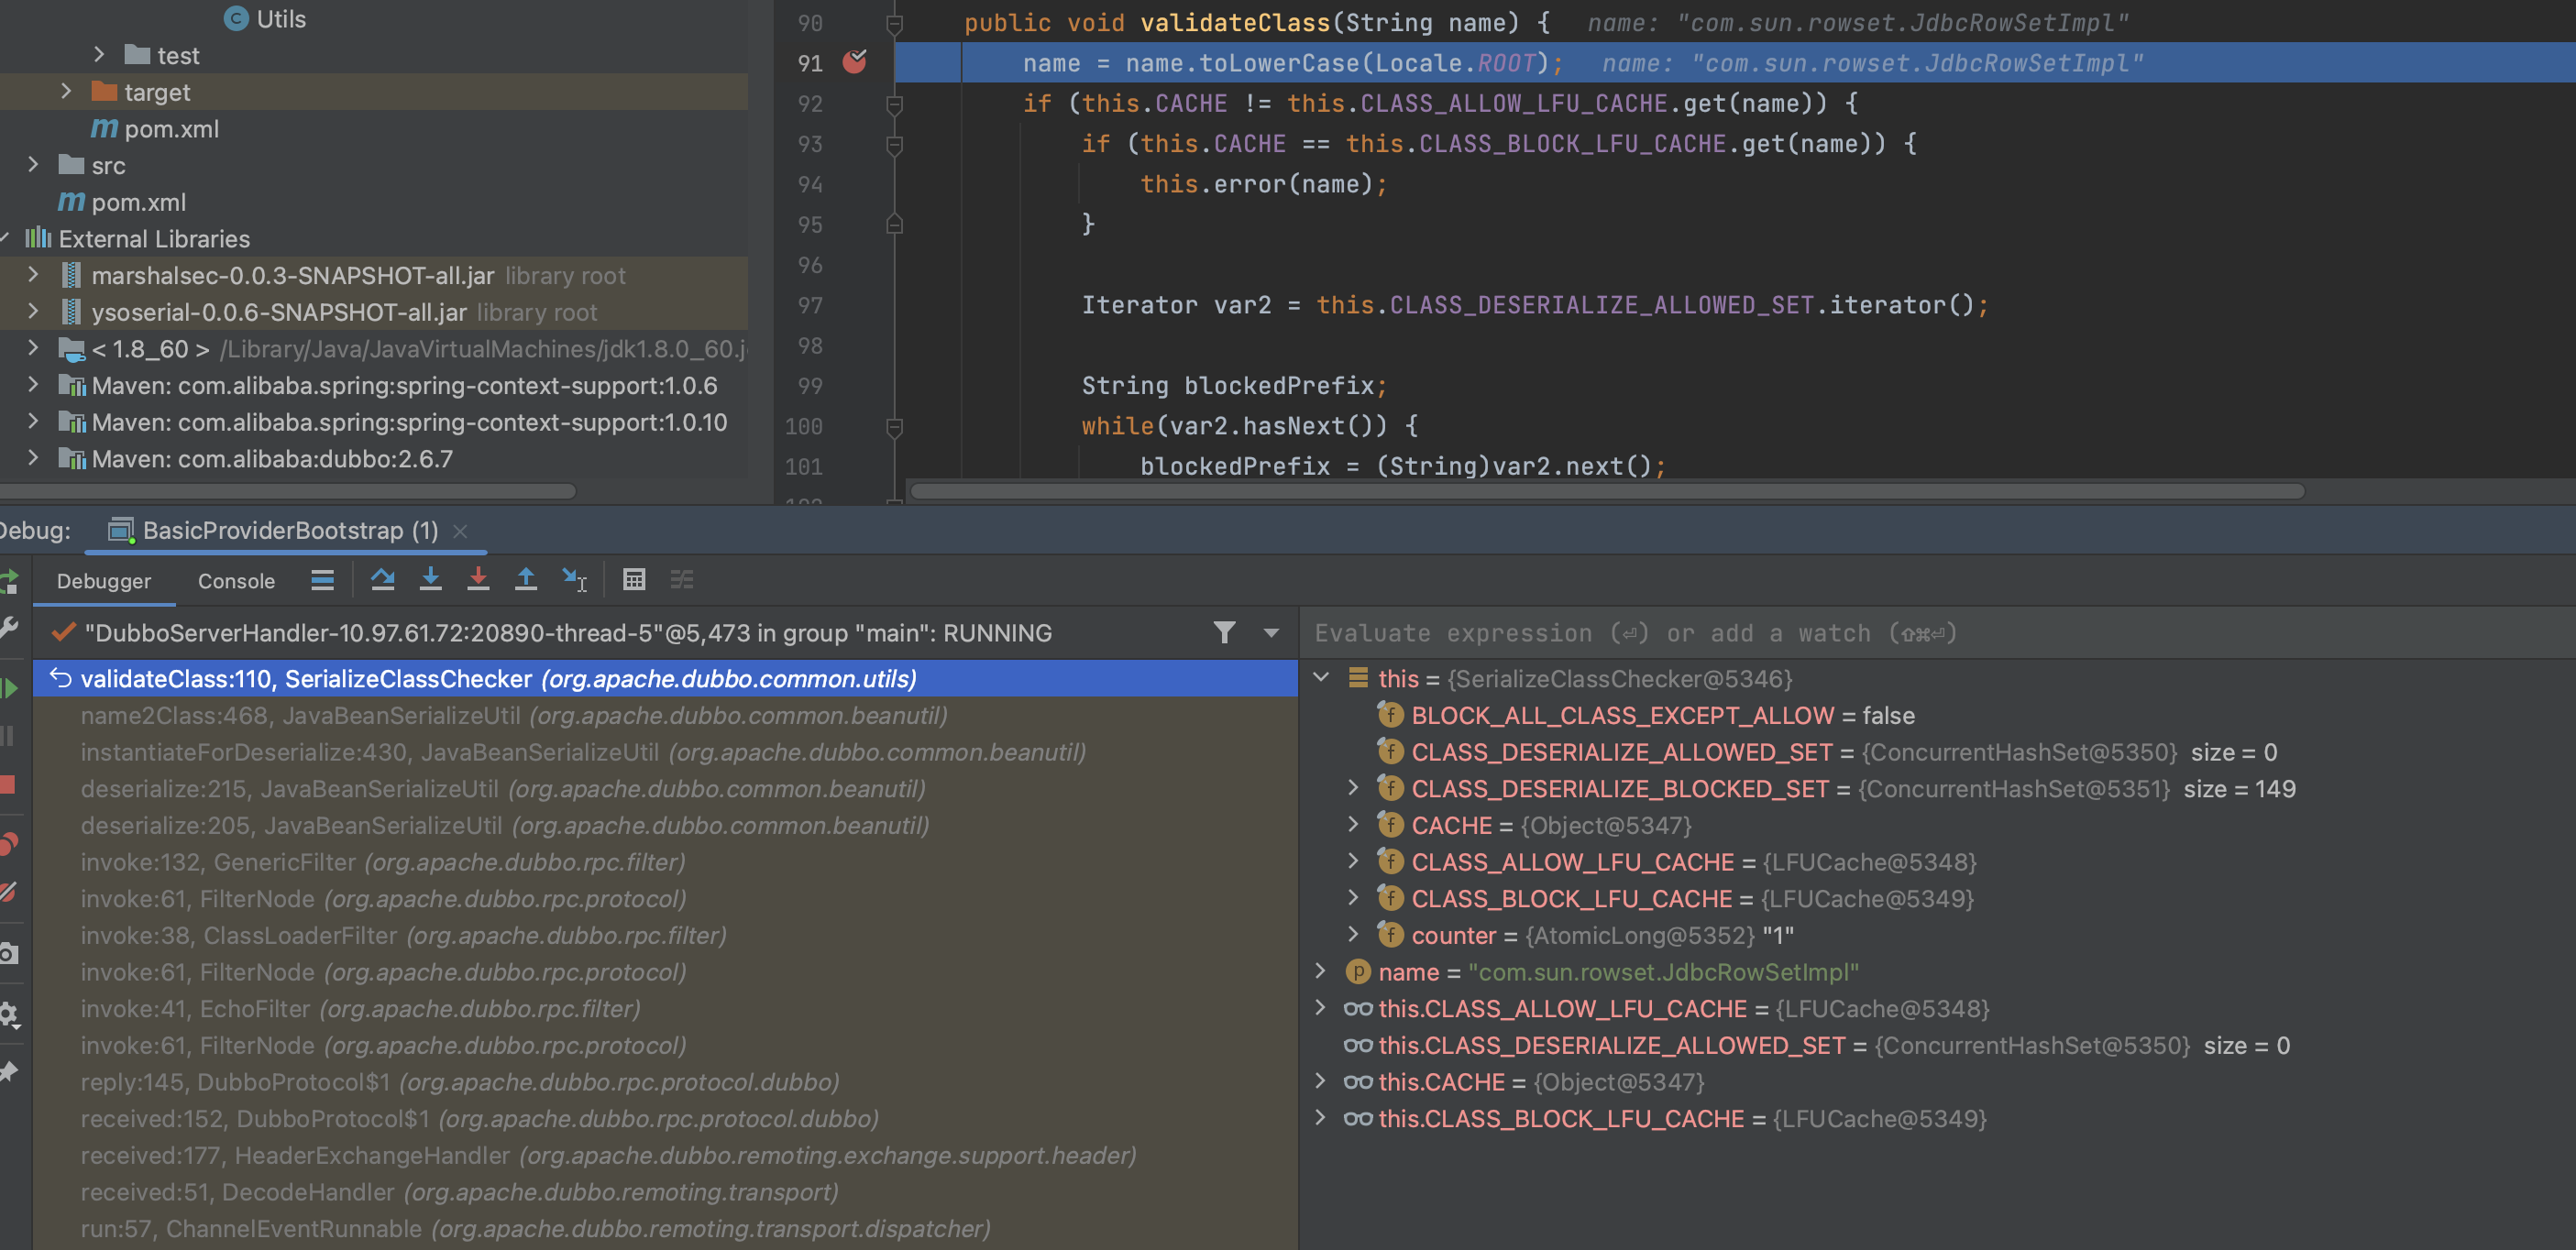The width and height of the screenshot is (2576, 1250).
Task: Click the green Resume Program icon
Action: [9, 688]
